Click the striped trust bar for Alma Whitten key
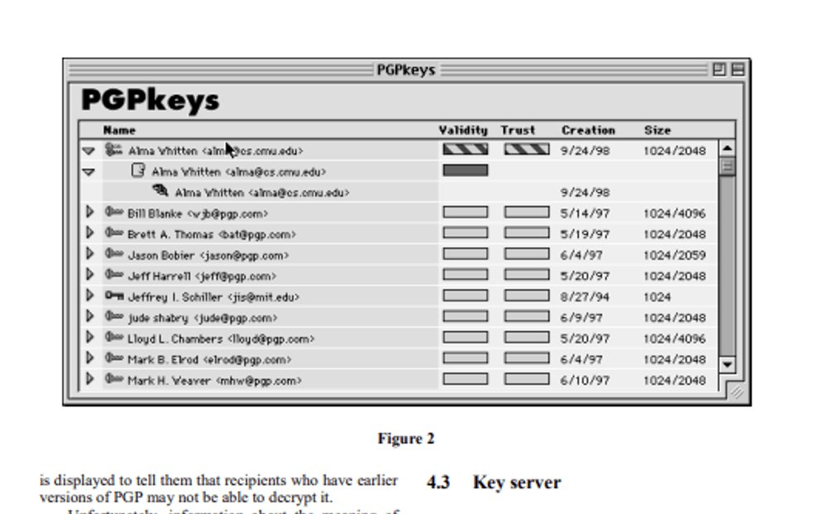Screen dimensions: 827x514 [526, 149]
